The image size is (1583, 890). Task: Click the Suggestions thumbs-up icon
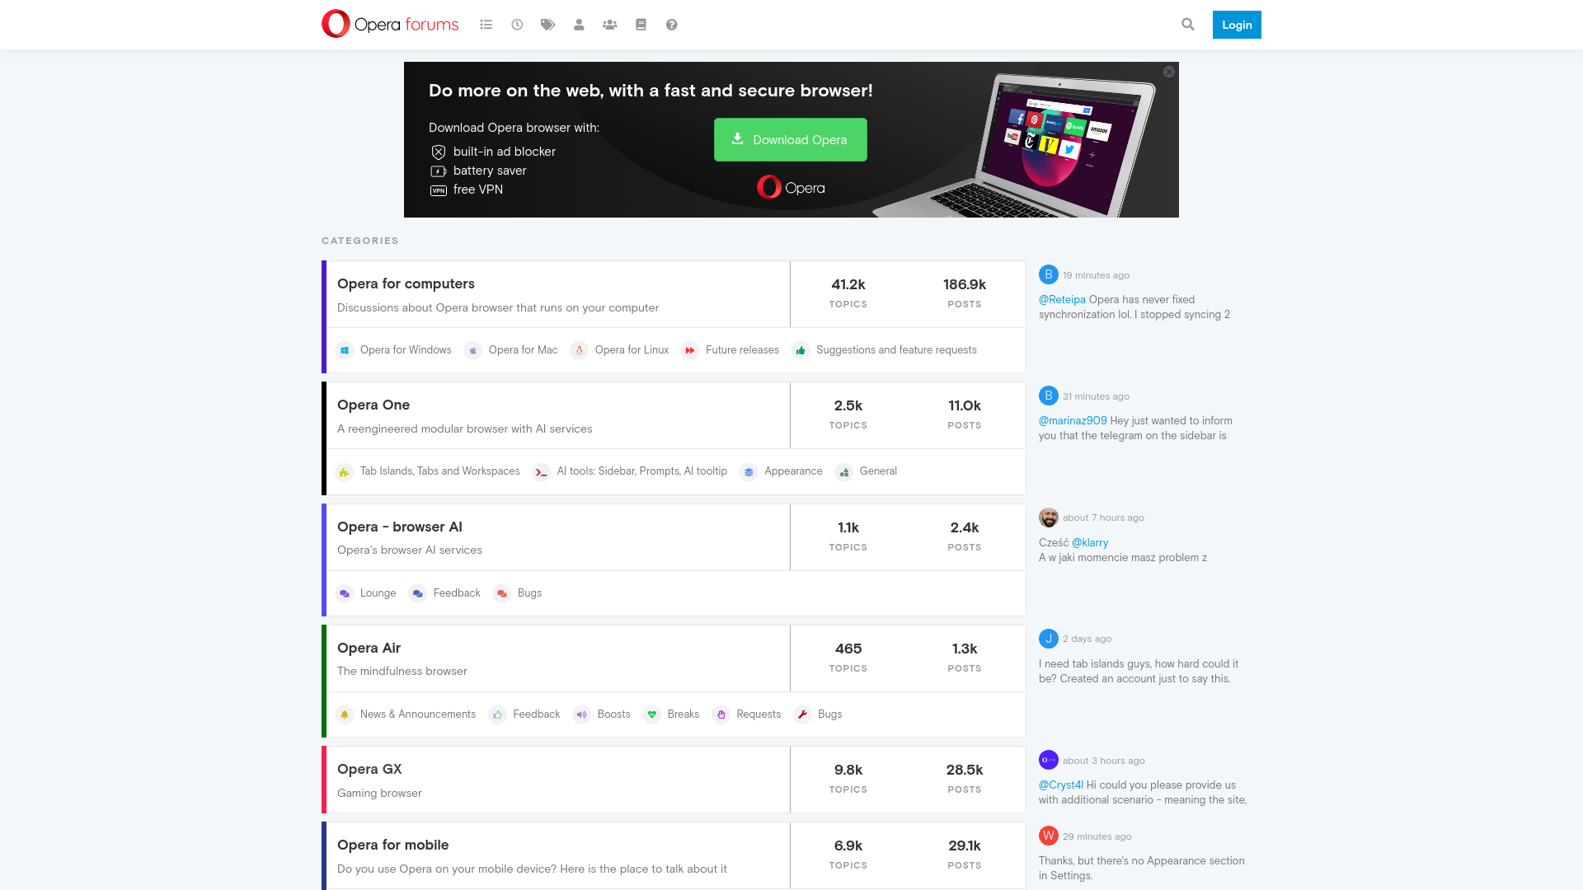point(801,350)
